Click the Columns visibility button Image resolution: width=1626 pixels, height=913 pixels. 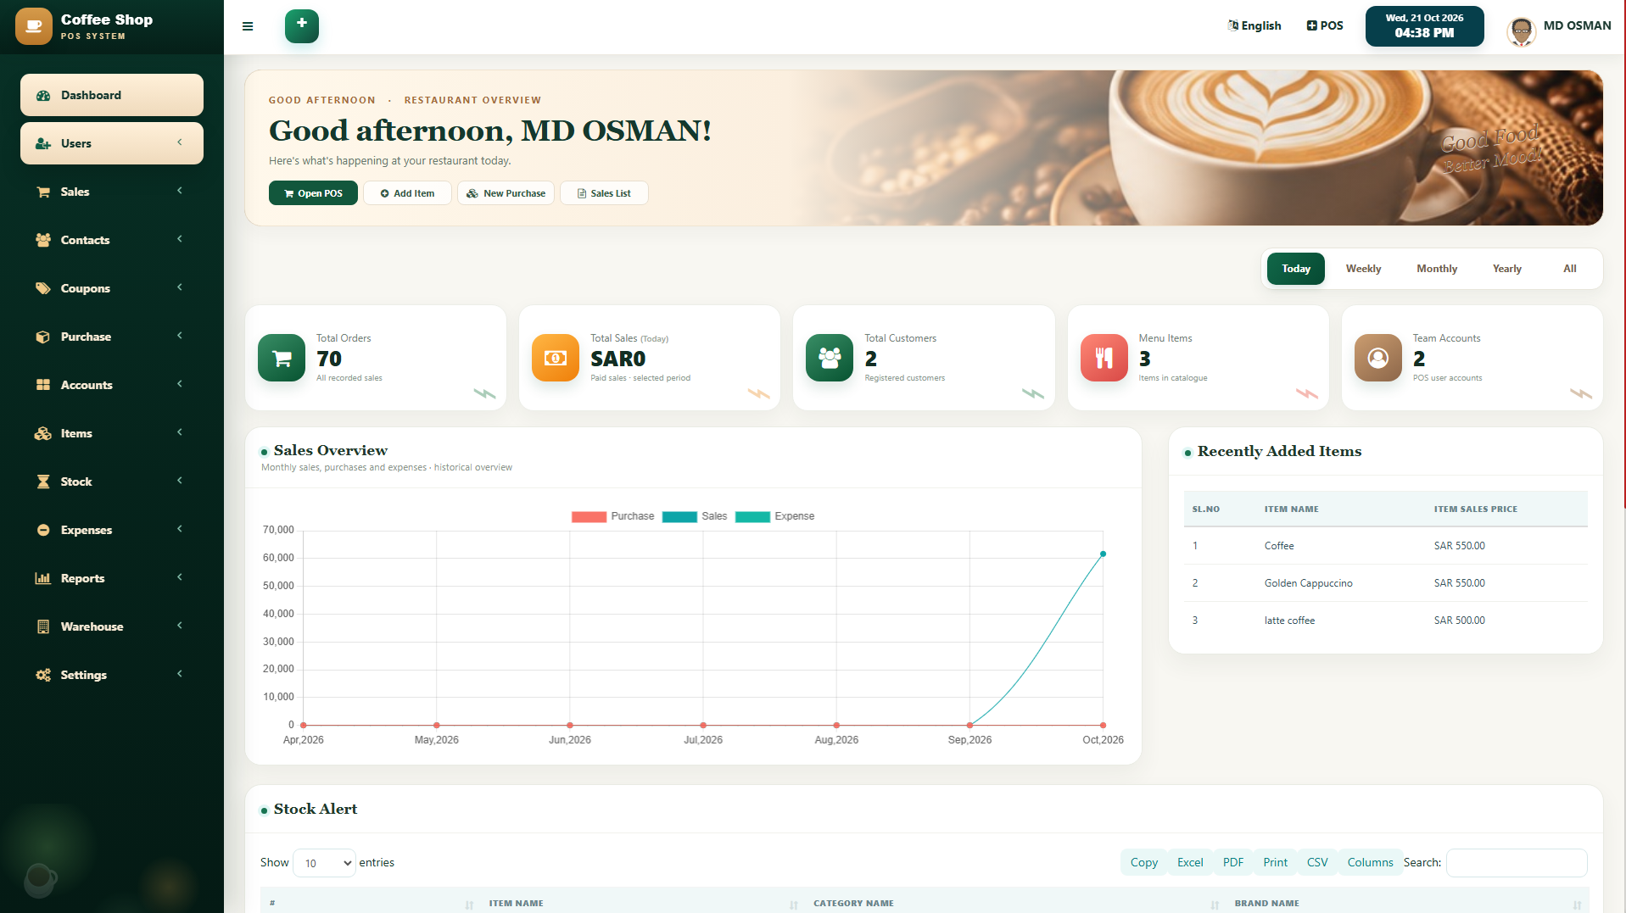coord(1370,862)
